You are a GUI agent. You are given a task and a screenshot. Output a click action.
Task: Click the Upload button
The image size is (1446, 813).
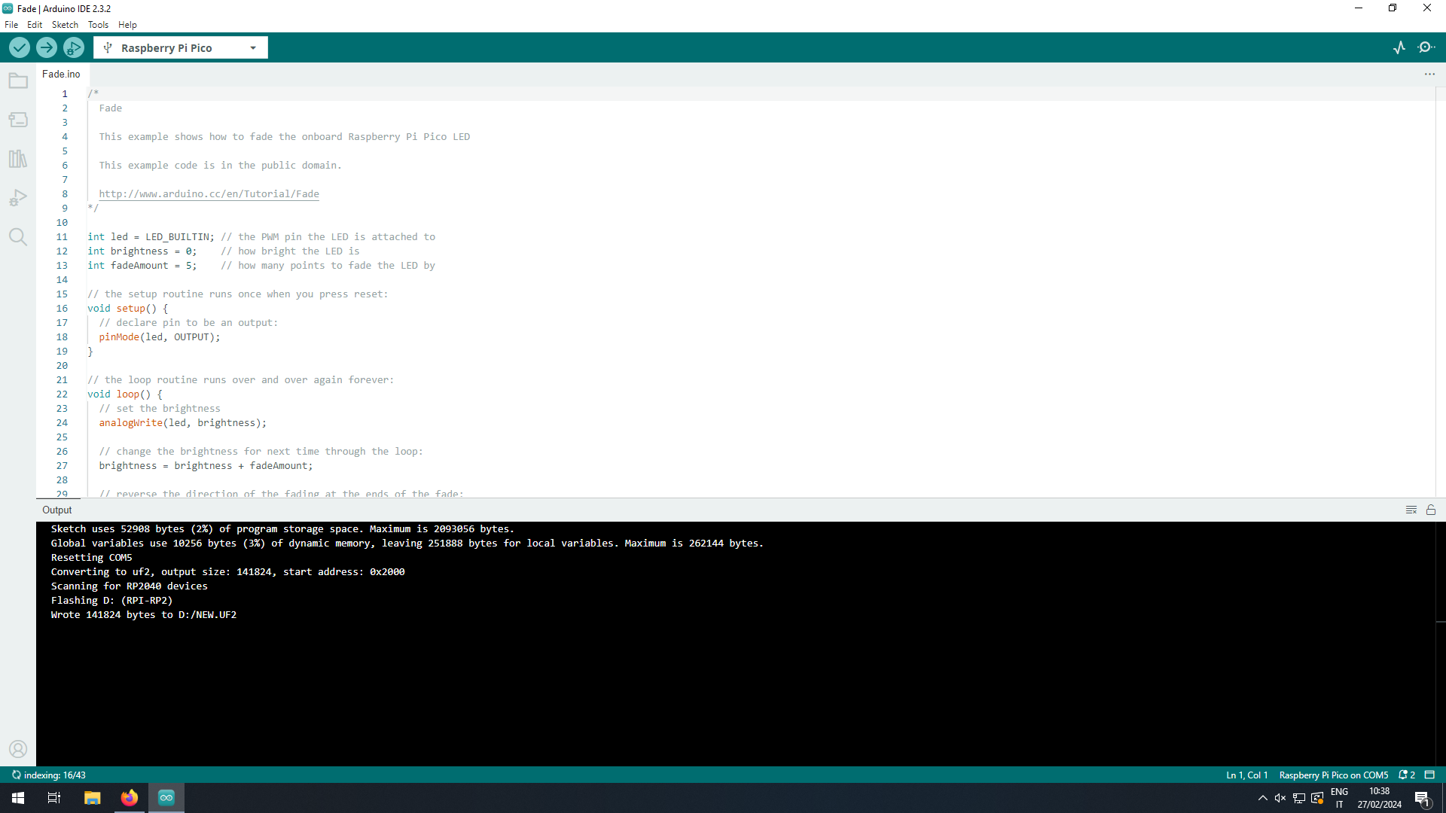tap(47, 47)
